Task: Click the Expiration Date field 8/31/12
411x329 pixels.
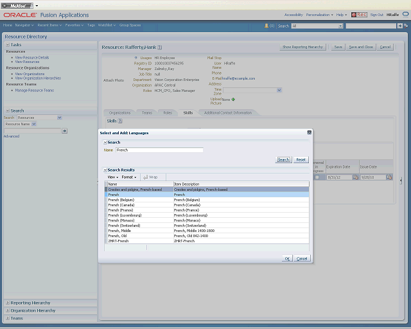Action: 339,177
